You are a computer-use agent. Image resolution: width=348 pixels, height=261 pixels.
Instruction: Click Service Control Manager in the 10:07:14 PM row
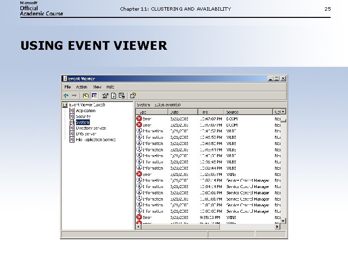[247, 180]
